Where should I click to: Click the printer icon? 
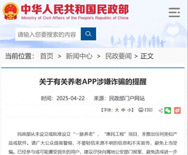click(x=141, y=110)
